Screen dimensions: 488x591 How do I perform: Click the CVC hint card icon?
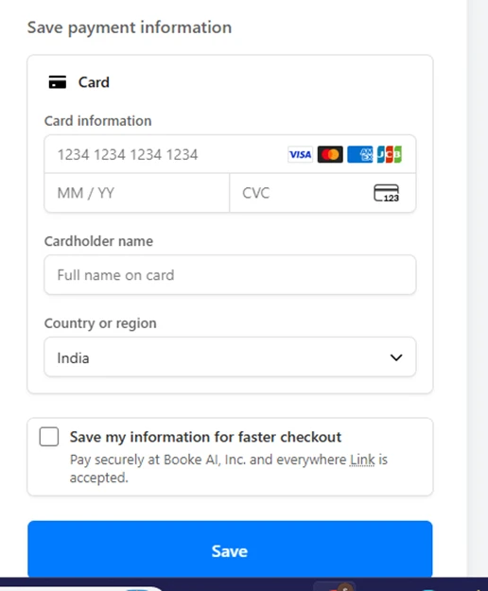click(x=386, y=193)
